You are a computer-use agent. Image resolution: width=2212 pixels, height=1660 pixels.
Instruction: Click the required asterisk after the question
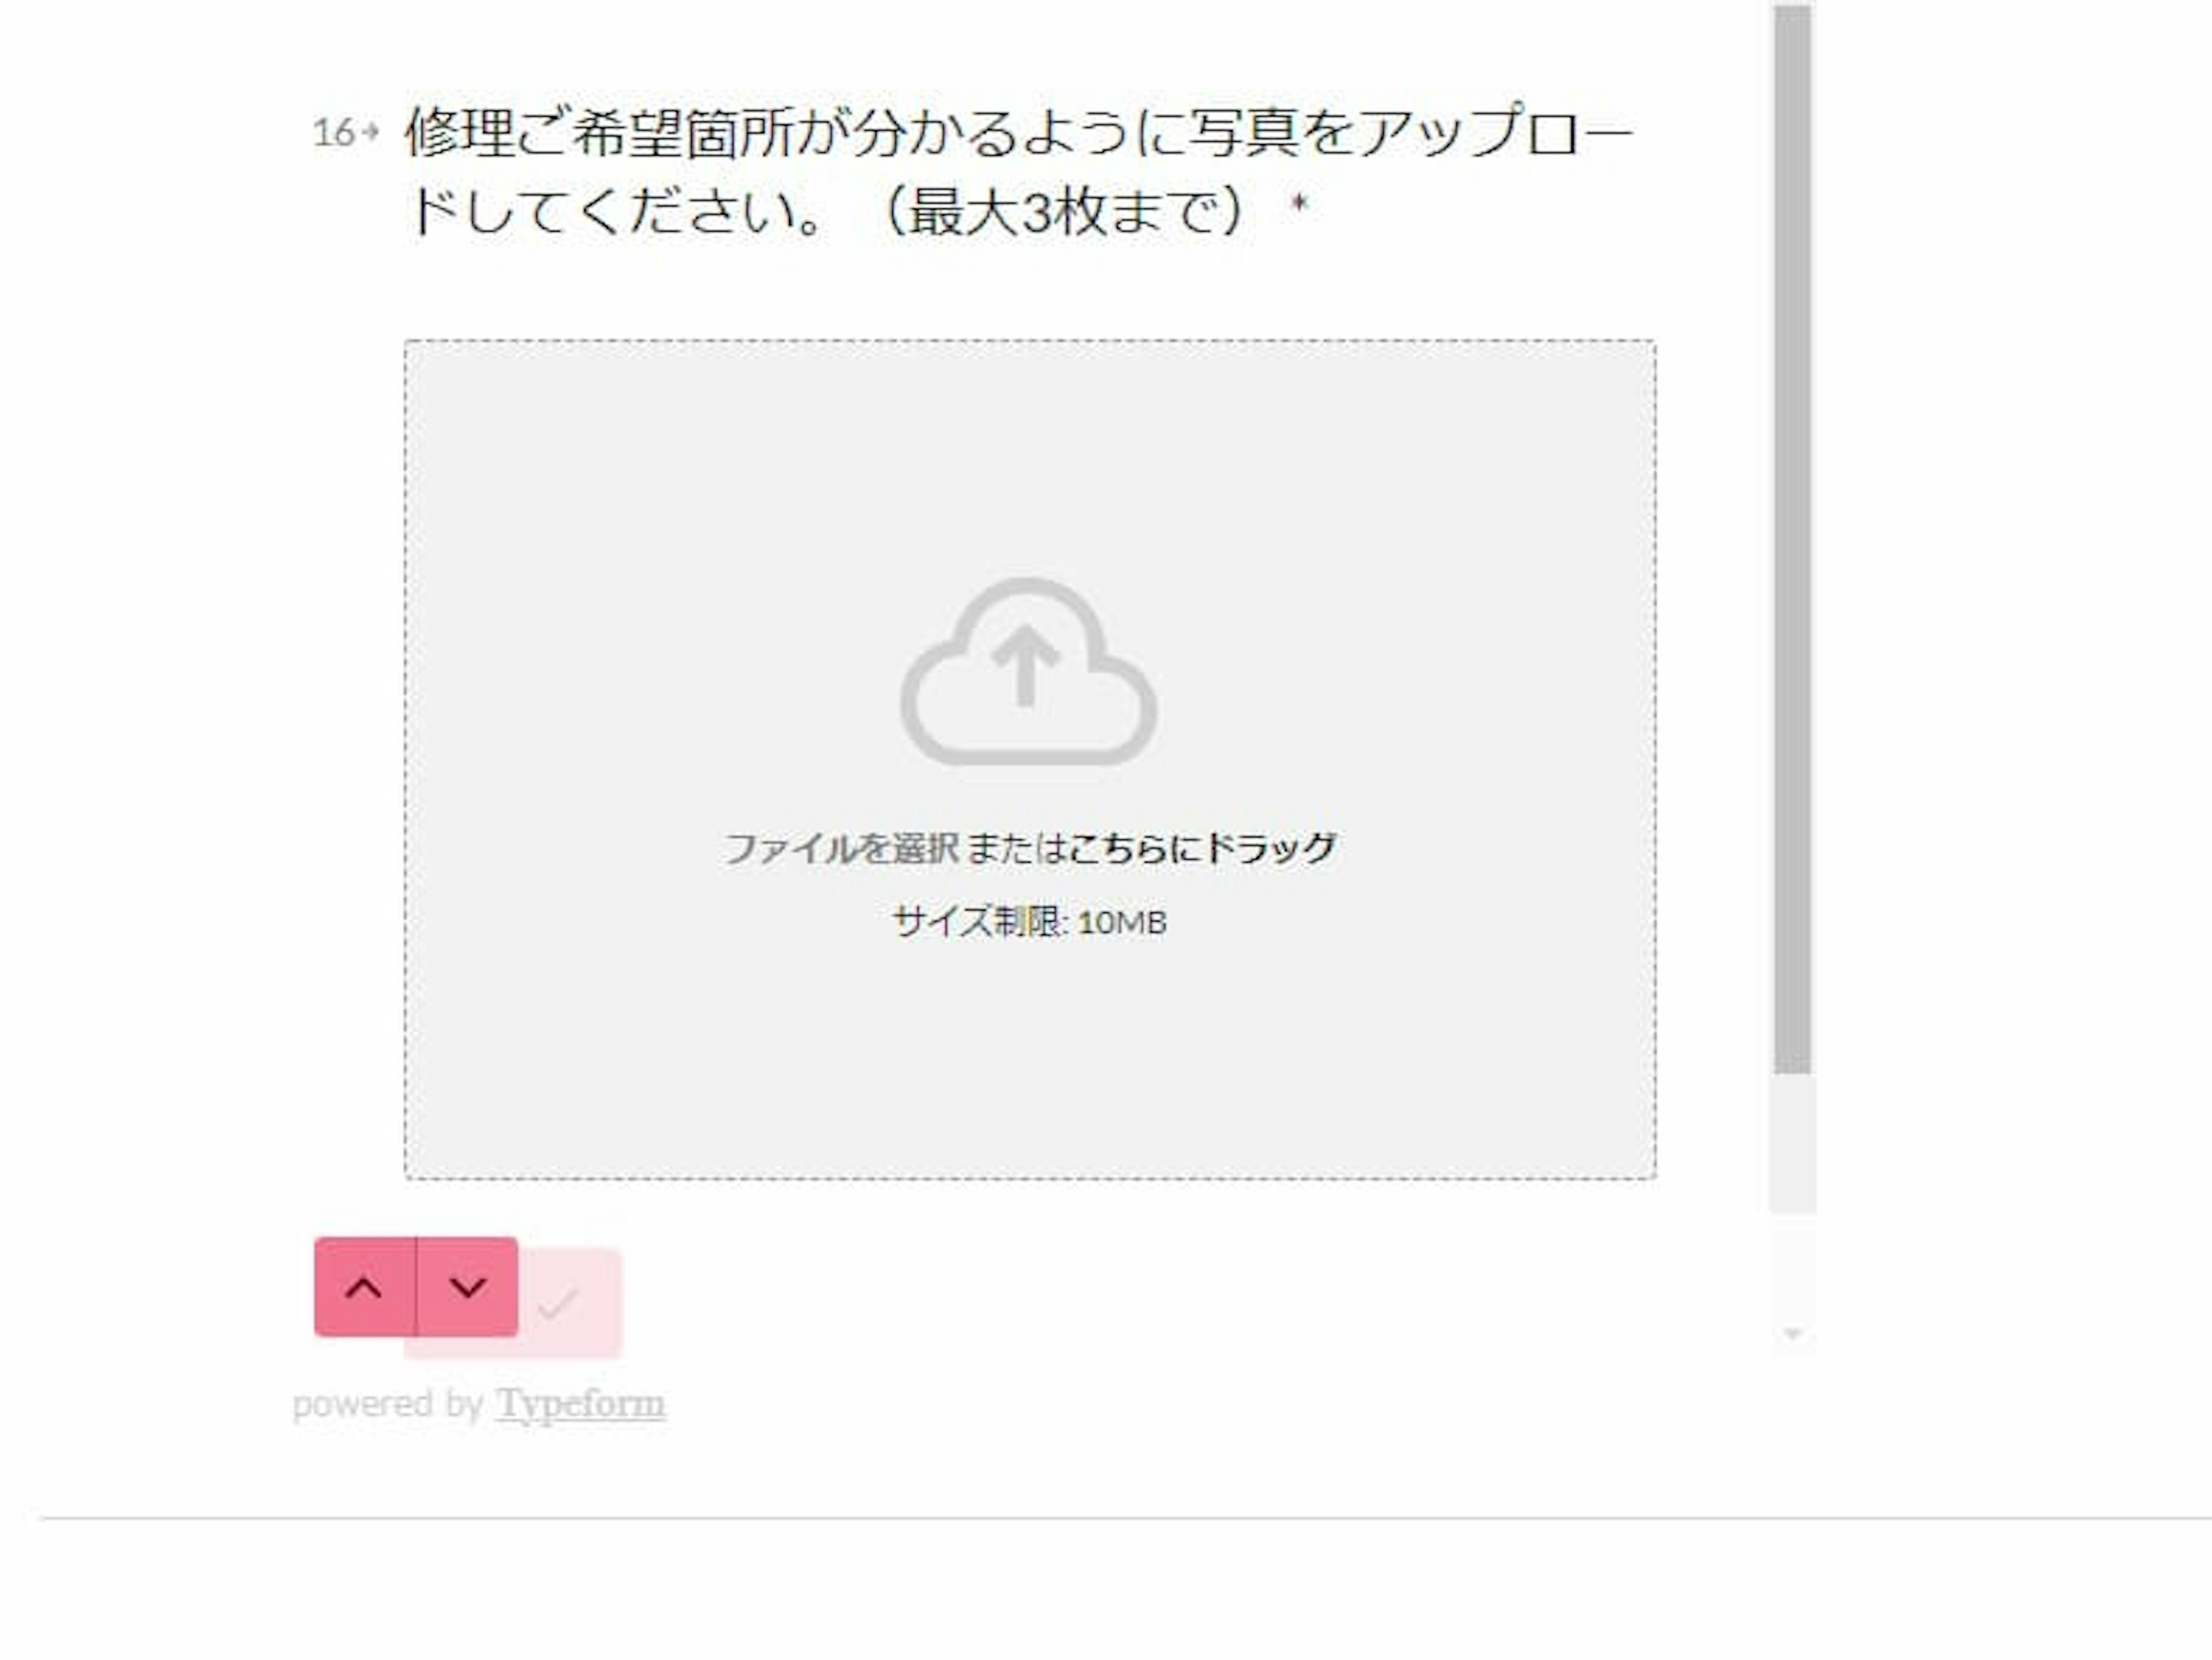pyautogui.click(x=1299, y=205)
